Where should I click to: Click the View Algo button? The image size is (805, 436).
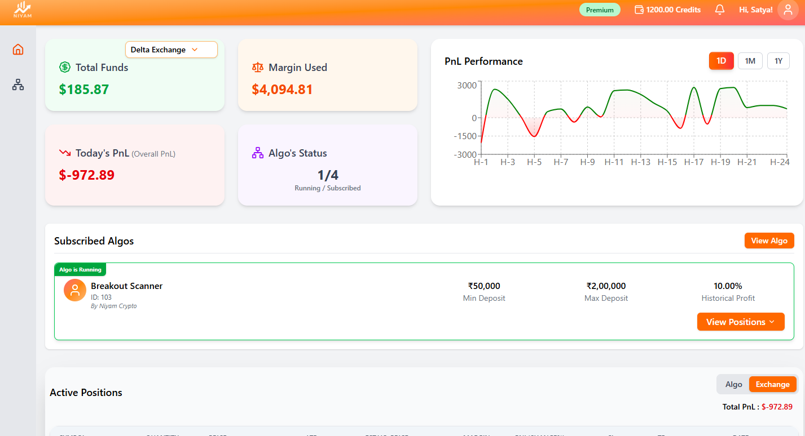point(769,241)
